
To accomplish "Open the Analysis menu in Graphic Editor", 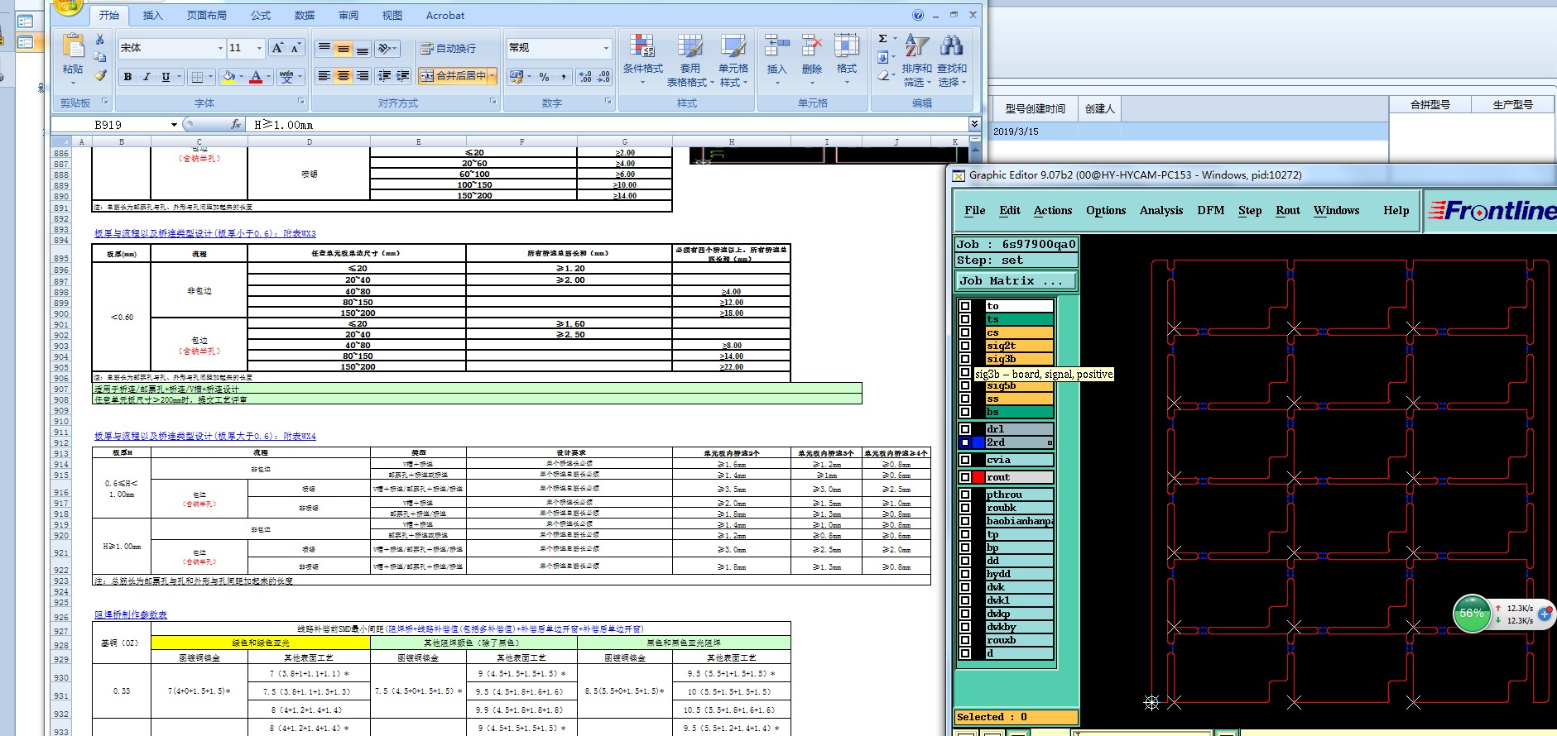I will (x=1161, y=210).
